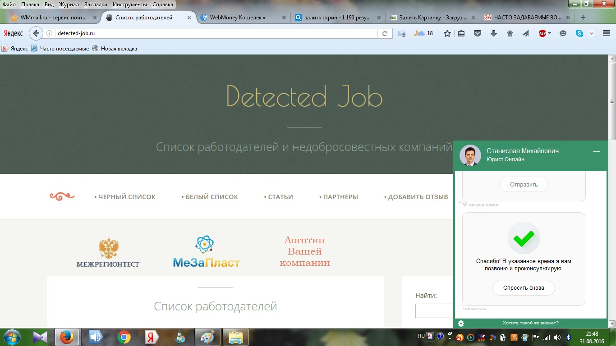Open Yandex app in the taskbar
This screenshot has width=616, height=346.
[x=152, y=337]
